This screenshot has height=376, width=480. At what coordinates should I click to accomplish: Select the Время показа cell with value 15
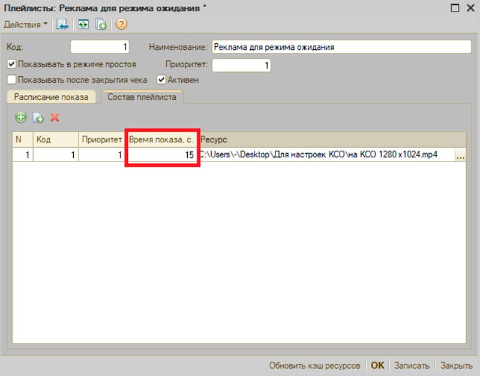163,155
